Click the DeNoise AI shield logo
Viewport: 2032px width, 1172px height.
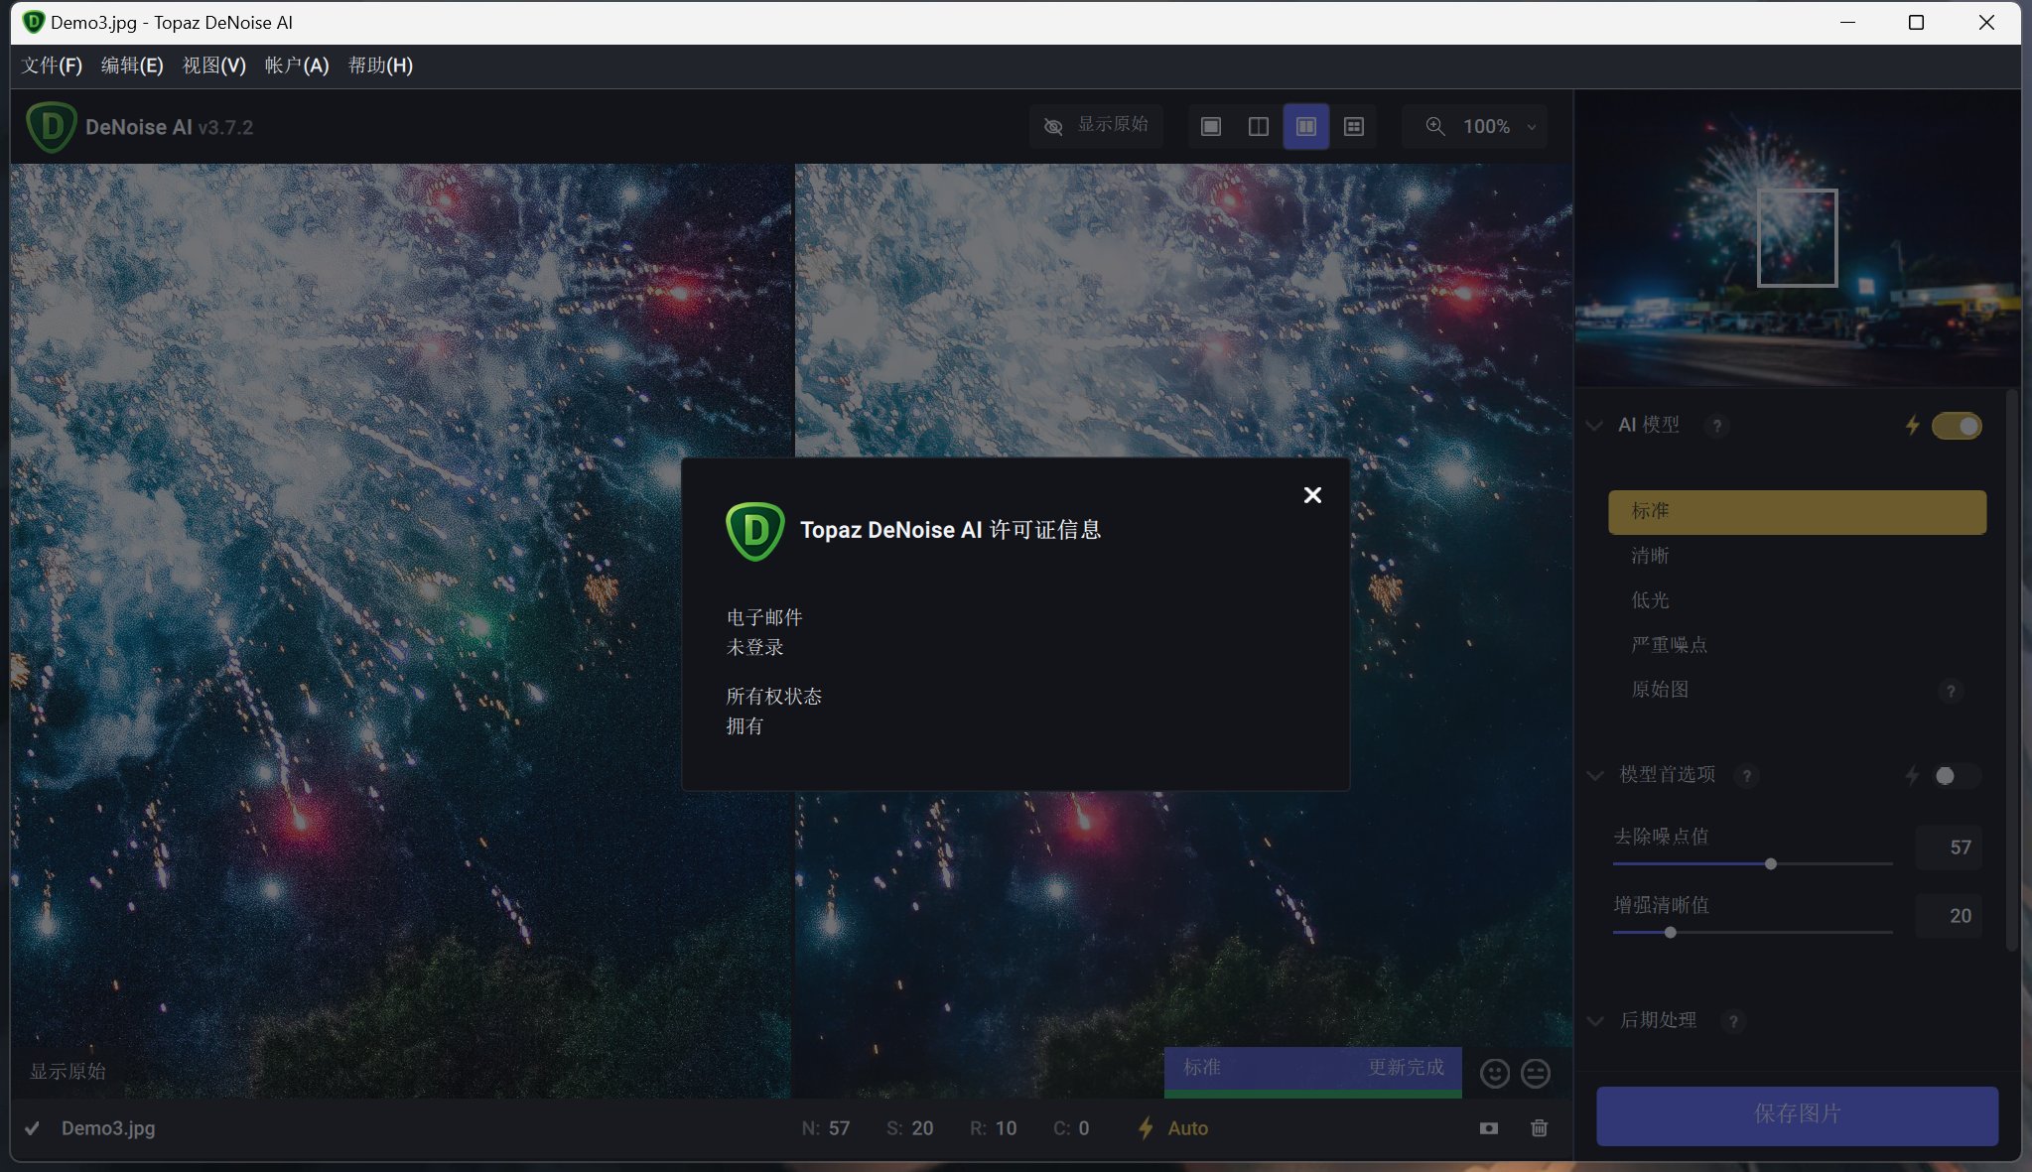pos(52,127)
